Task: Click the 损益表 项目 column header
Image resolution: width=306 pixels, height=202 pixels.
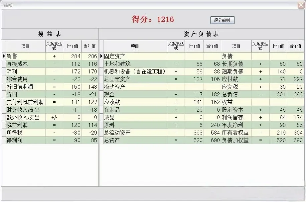Action: pos(26,46)
